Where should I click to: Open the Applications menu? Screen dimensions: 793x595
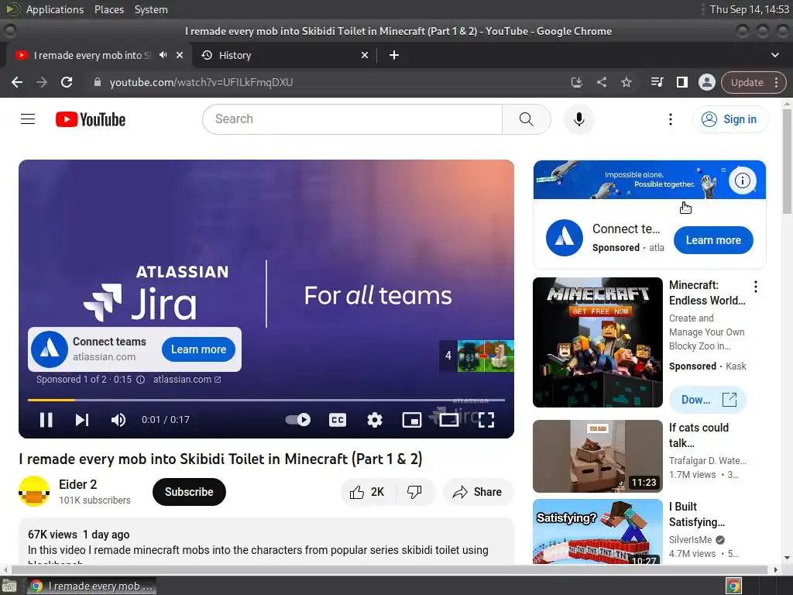(x=55, y=9)
